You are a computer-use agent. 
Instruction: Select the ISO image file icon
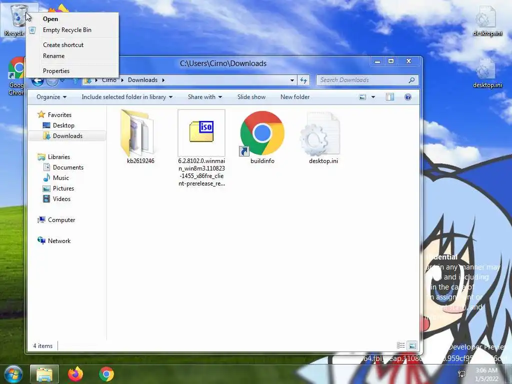click(x=201, y=132)
